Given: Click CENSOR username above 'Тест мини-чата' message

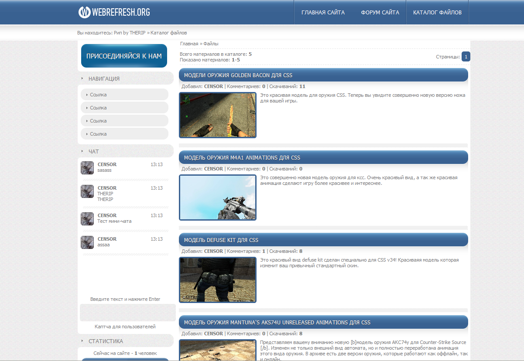Looking at the screenshot, I should click(107, 215).
